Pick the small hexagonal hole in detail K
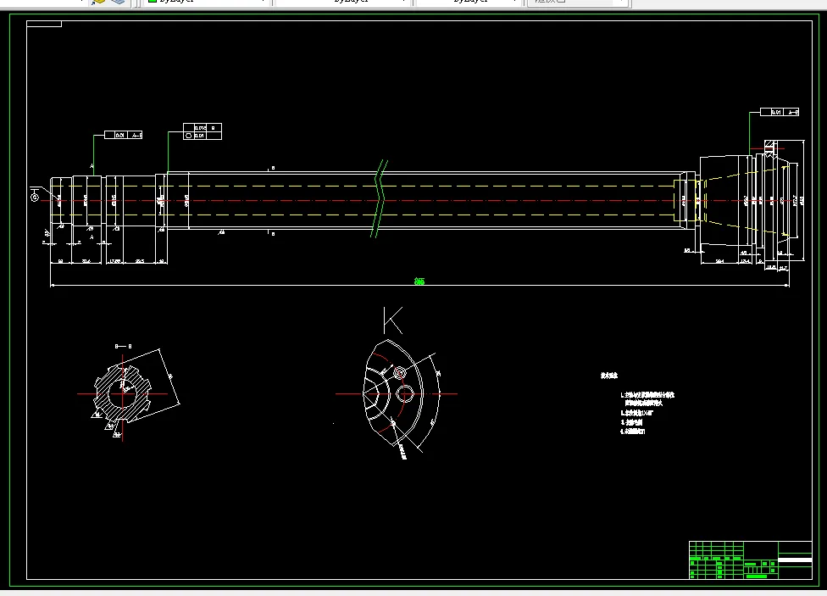Screen dimensions: 827x596 coord(400,373)
